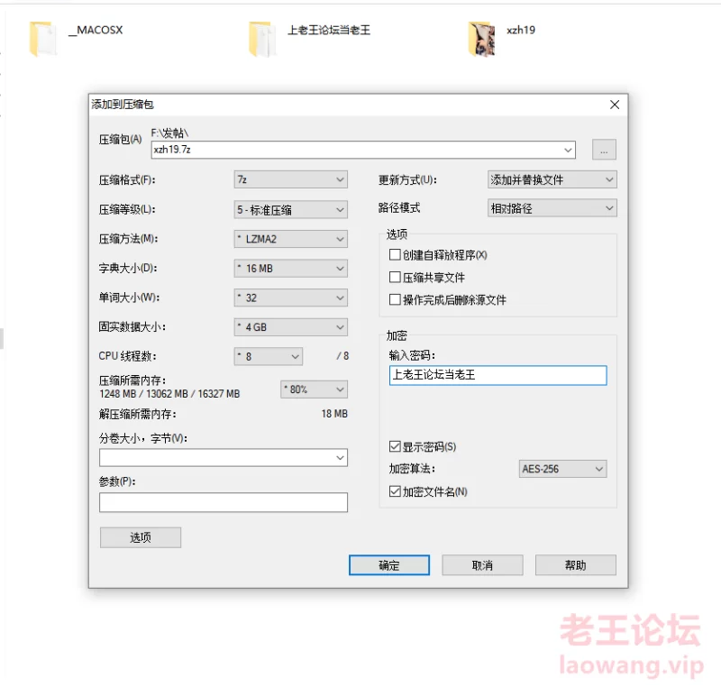This screenshot has height=687, width=721.
Task: Enable 压缩共享文件 checkbox
Action: pos(395,277)
